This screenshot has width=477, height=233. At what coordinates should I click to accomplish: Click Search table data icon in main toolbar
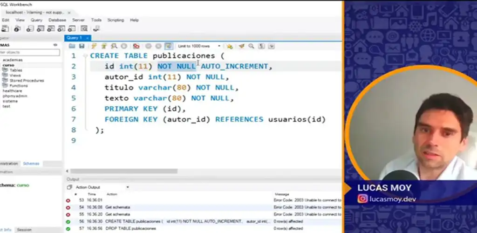(x=84, y=28)
